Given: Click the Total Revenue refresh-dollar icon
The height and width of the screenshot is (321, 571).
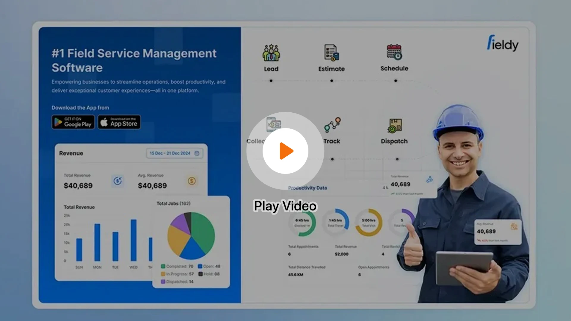Looking at the screenshot, I should (x=118, y=181).
